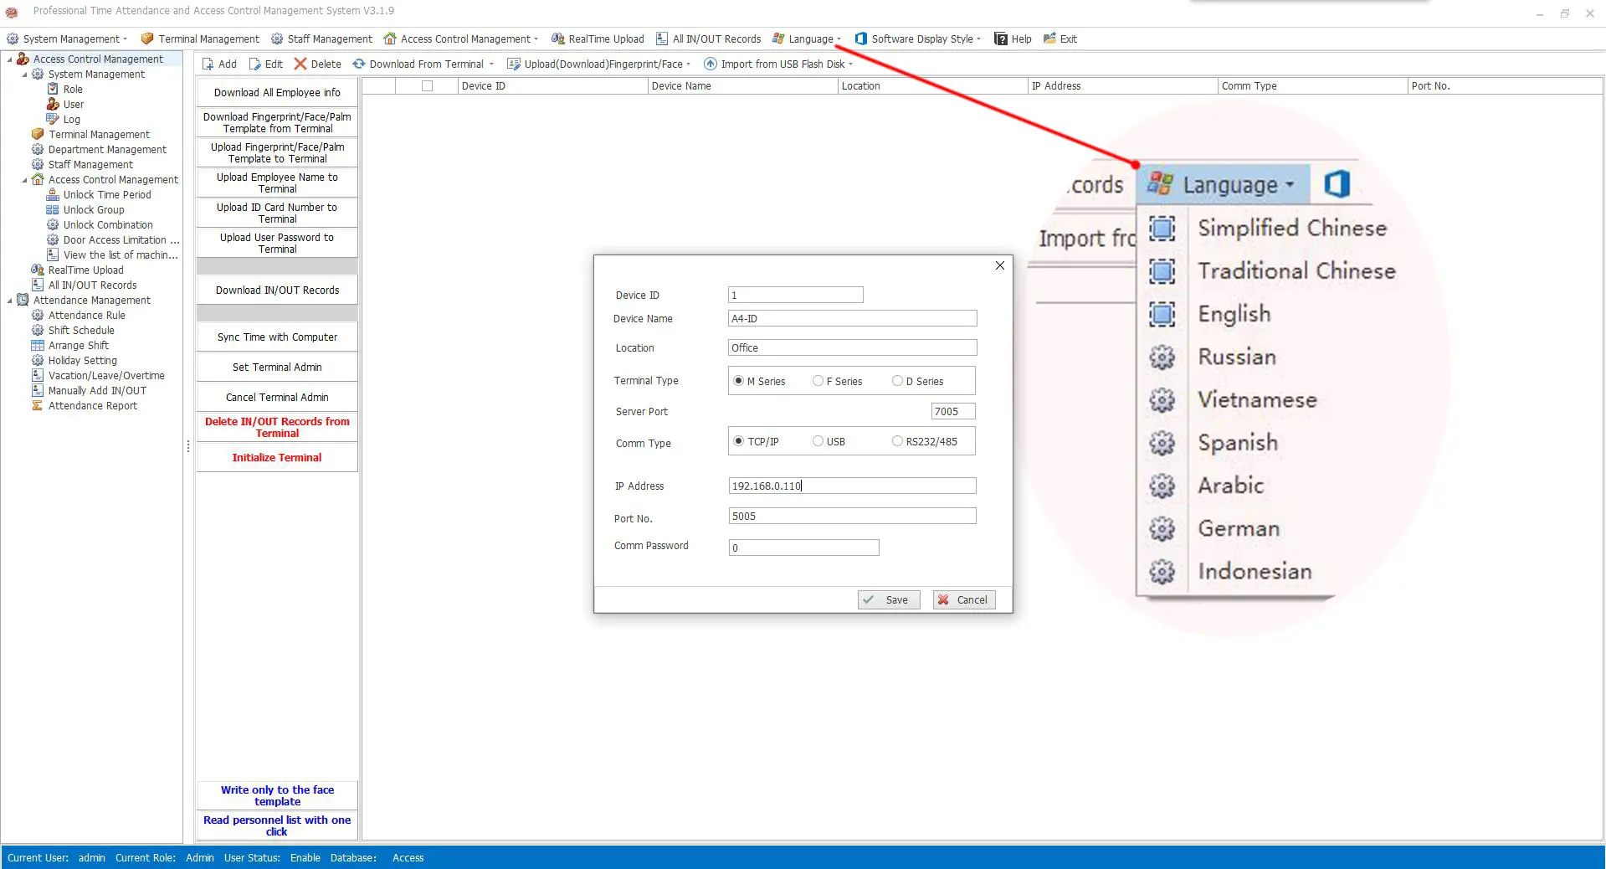Expand the Download From Terminal dropdown
Viewport: 1606px width, 869px height.
(x=491, y=64)
